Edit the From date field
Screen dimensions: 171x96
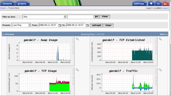tap(48, 25)
